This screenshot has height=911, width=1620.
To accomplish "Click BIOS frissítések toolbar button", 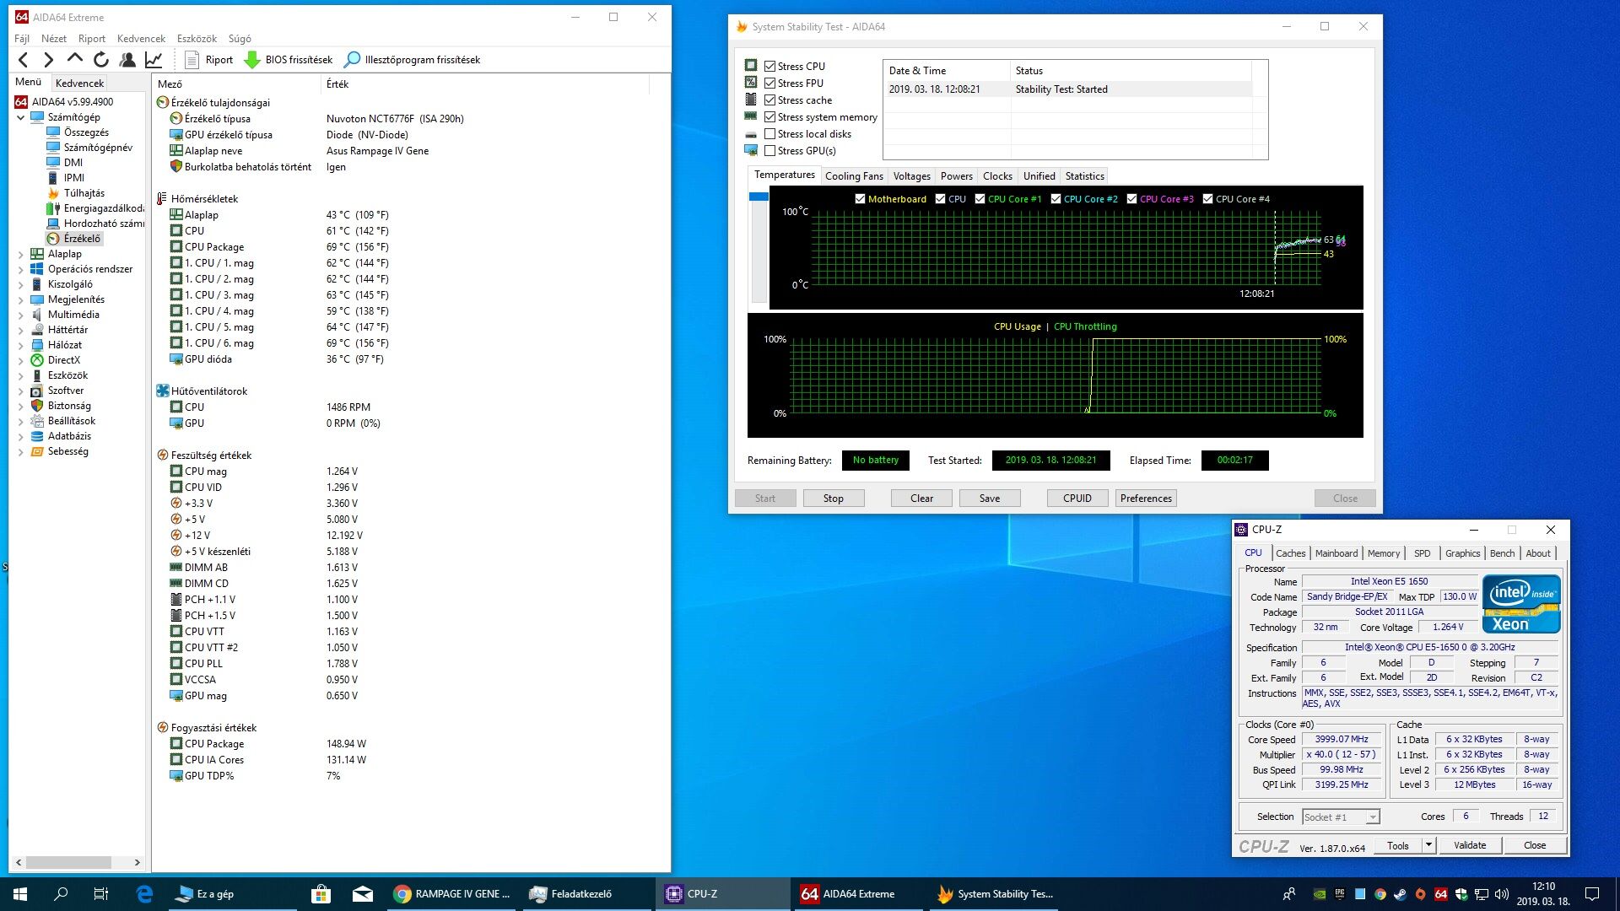I will pyautogui.click(x=289, y=60).
